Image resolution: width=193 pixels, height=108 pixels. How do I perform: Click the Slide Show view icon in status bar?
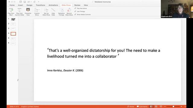[161, 106]
